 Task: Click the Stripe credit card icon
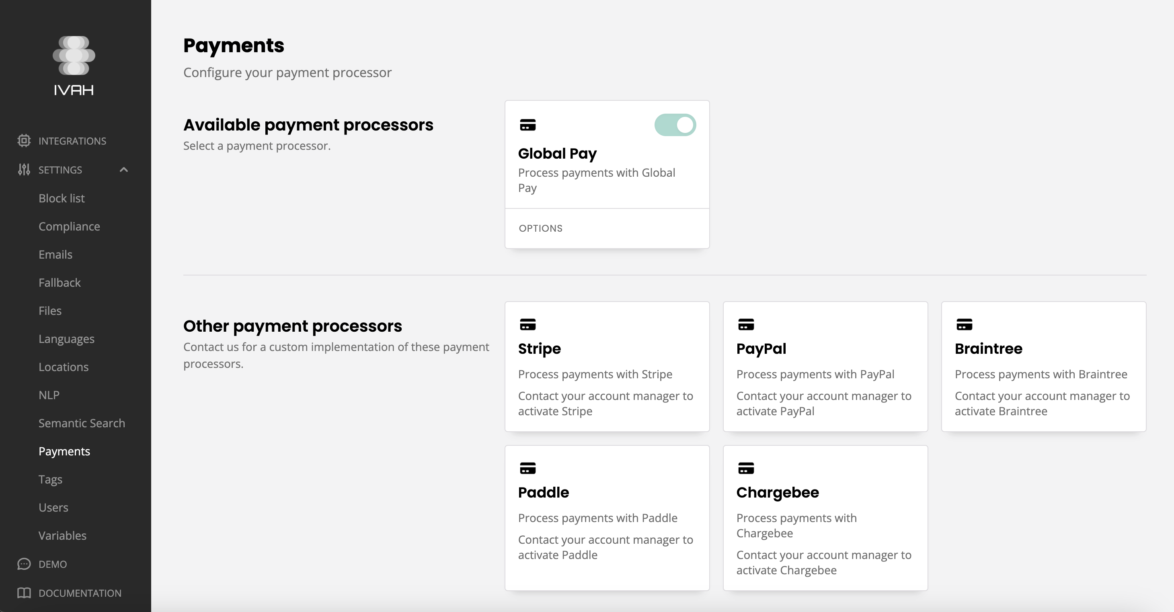pyautogui.click(x=528, y=324)
